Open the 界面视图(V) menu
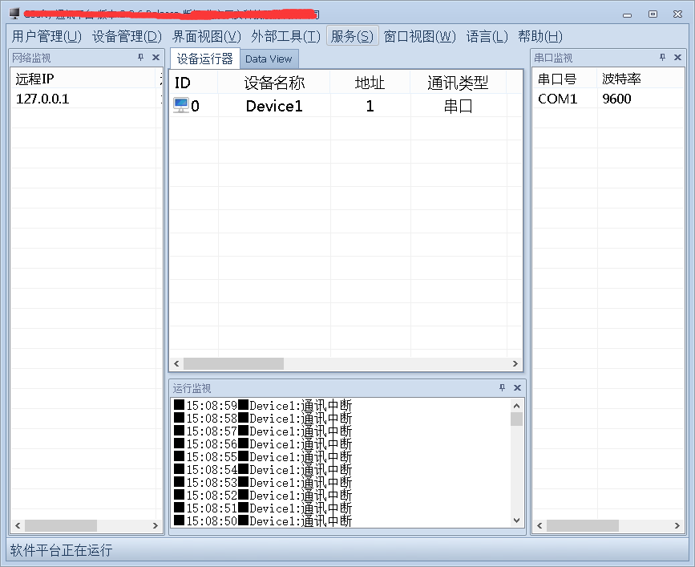 pyautogui.click(x=207, y=36)
